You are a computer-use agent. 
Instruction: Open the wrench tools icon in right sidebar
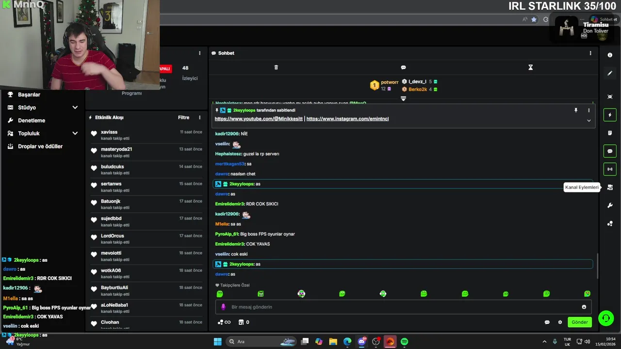pos(610,206)
